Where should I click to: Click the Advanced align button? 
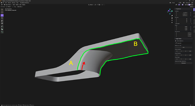pyautogui.click(x=184, y=63)
